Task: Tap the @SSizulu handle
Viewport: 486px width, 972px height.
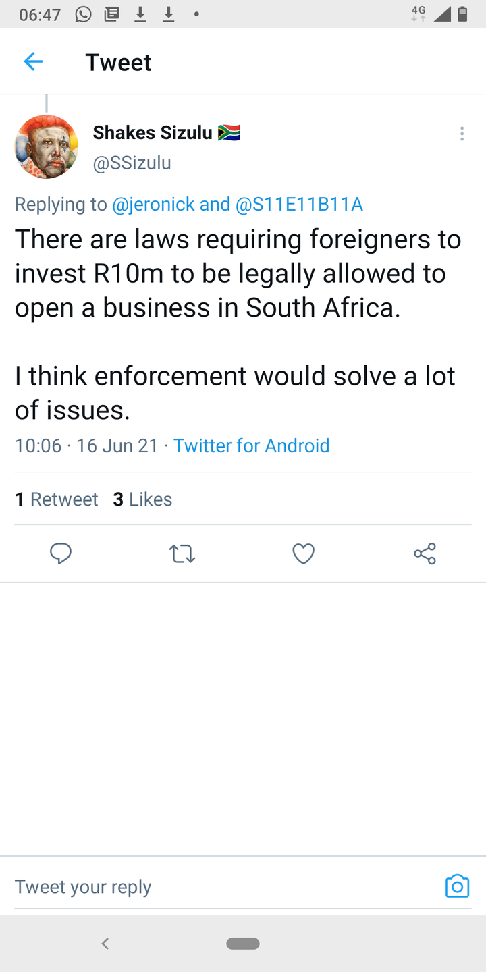Action: 132,163
